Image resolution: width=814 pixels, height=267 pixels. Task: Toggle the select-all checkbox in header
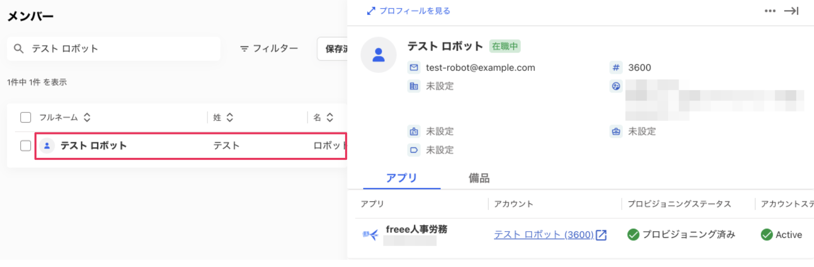tap(26, 117)
